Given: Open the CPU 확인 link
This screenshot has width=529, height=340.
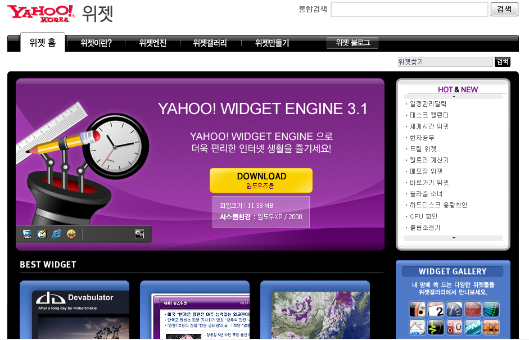Looking at the screenshot, I should [423, 216].
